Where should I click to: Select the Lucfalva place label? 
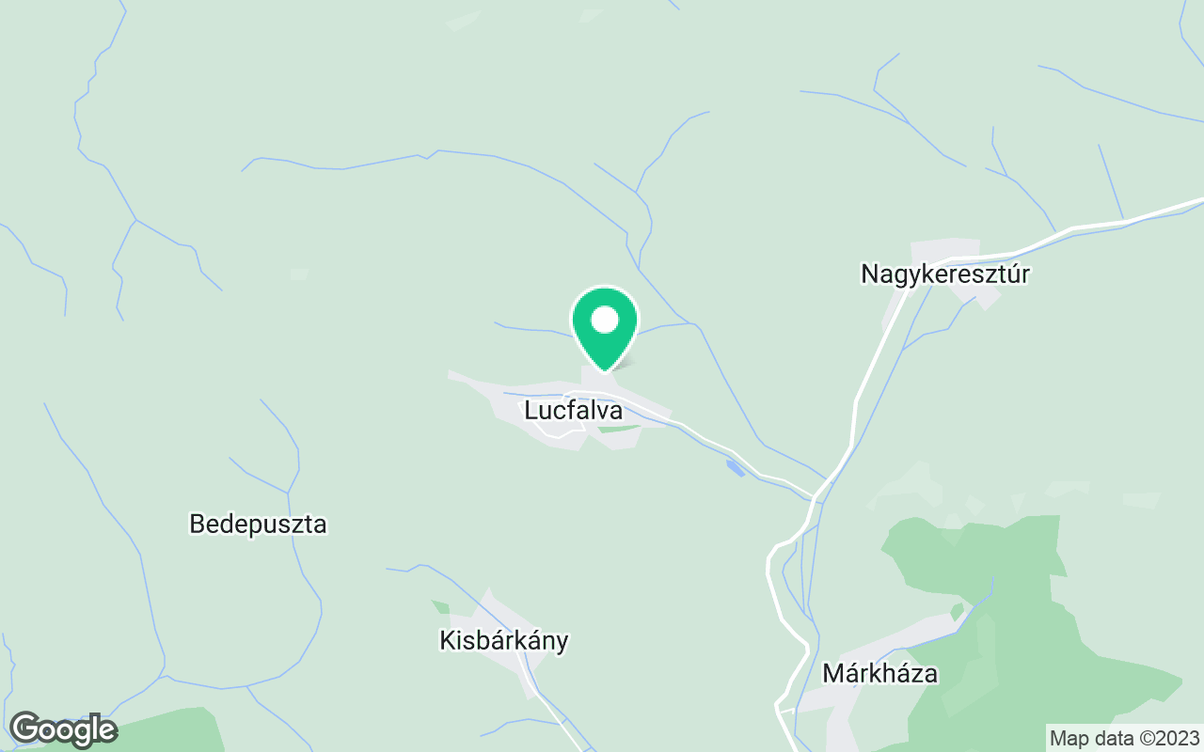pyautogui.click(x=573, y=411)
